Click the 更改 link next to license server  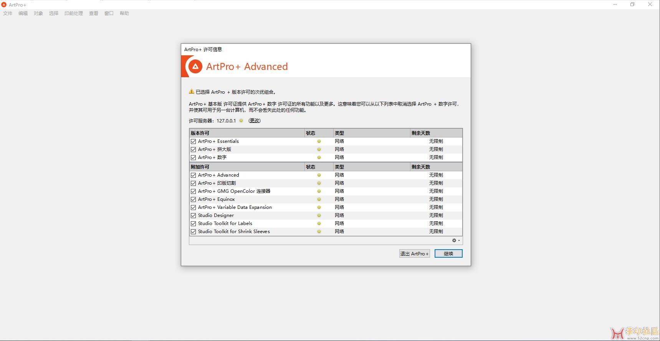pos(255,121)
